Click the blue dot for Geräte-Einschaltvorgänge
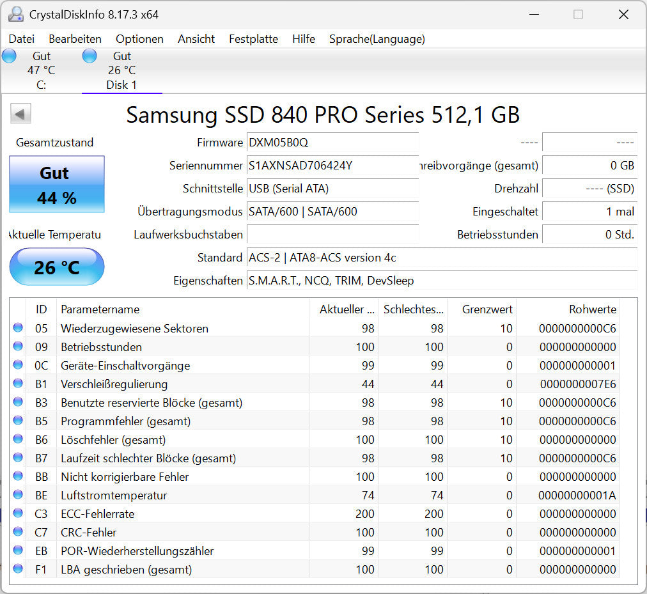647x594 pixels. 19,365
